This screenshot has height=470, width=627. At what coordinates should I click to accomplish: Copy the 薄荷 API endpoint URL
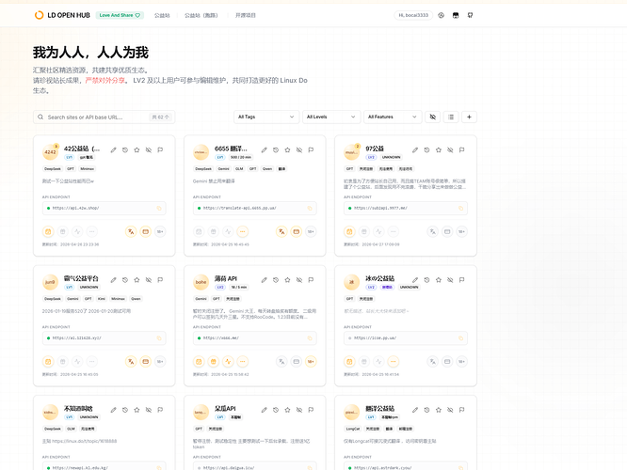[x=310, y=338]
